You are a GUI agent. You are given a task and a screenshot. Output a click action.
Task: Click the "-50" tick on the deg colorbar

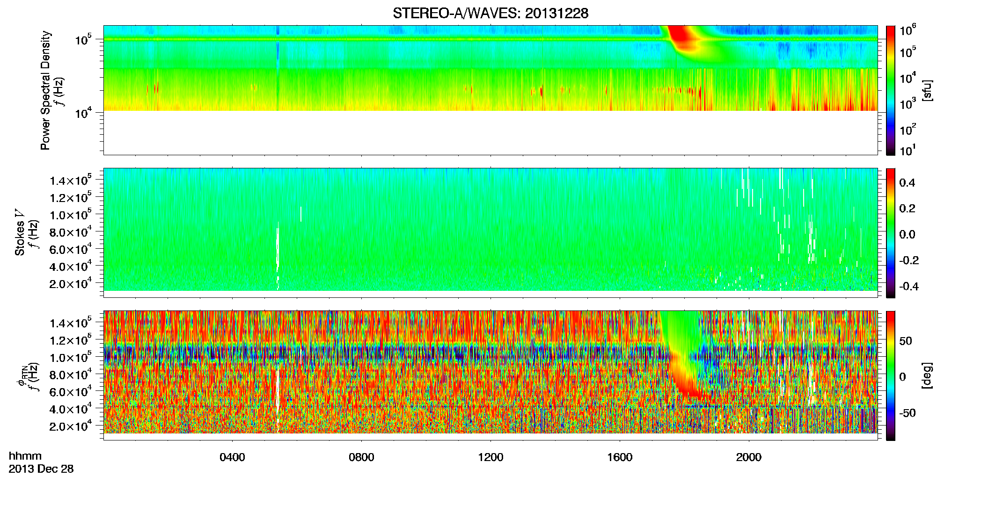(908, 413)
